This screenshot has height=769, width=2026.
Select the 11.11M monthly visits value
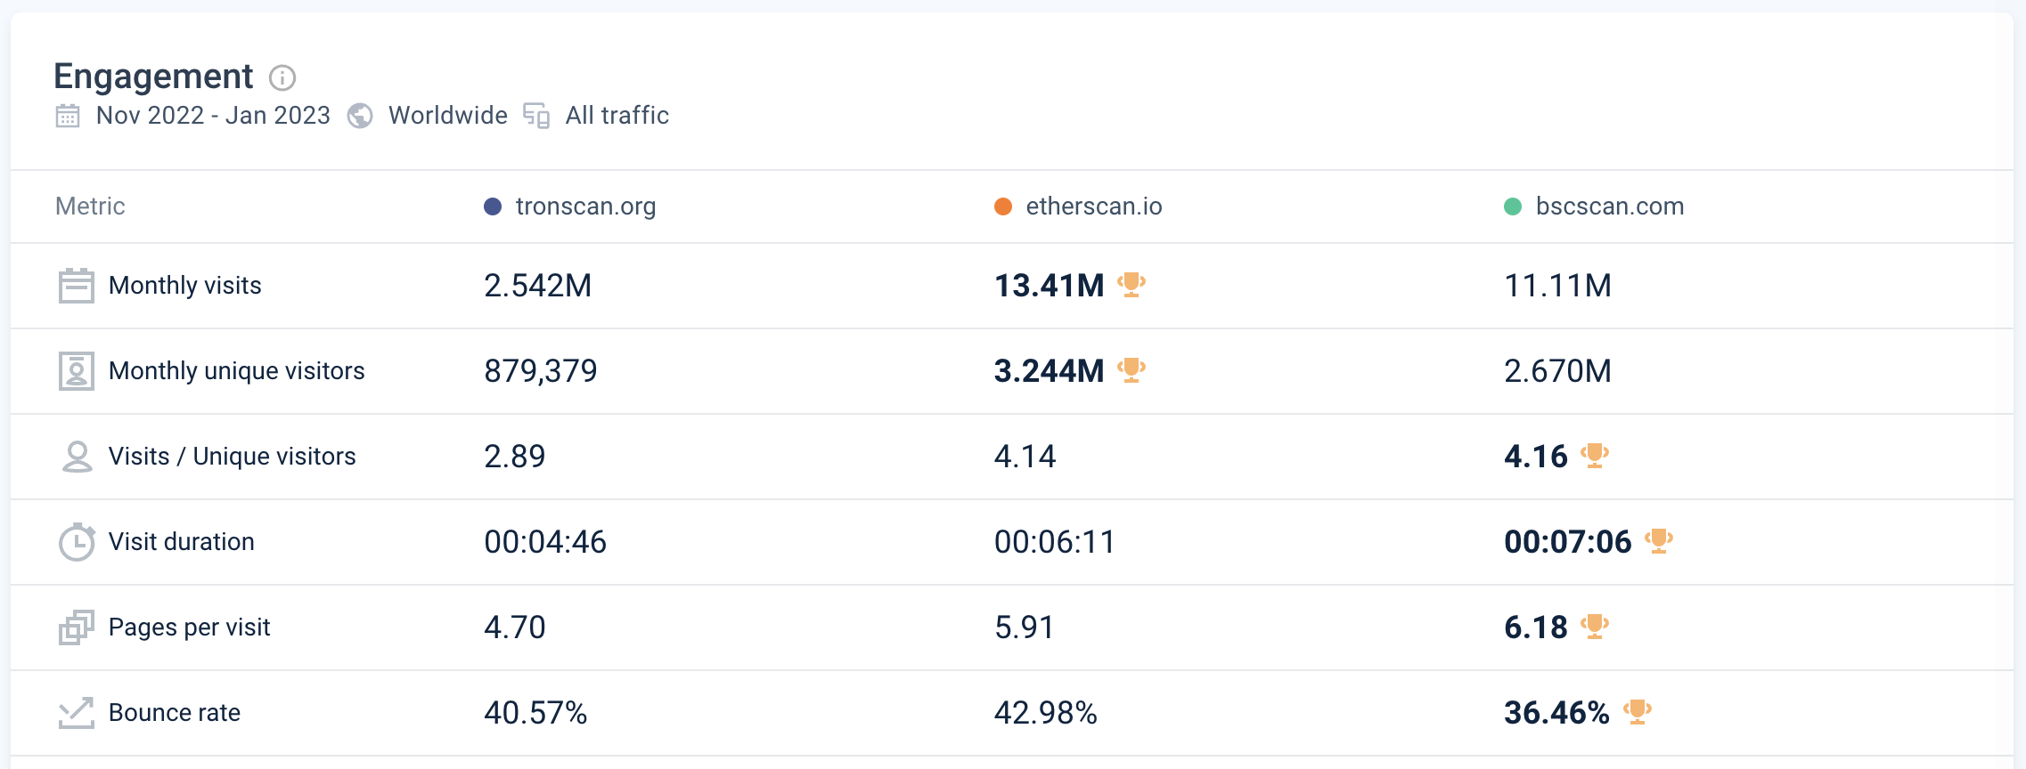1558,286
